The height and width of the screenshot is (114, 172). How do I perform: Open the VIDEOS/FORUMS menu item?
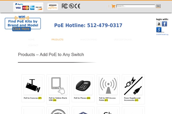click(123, 40)
